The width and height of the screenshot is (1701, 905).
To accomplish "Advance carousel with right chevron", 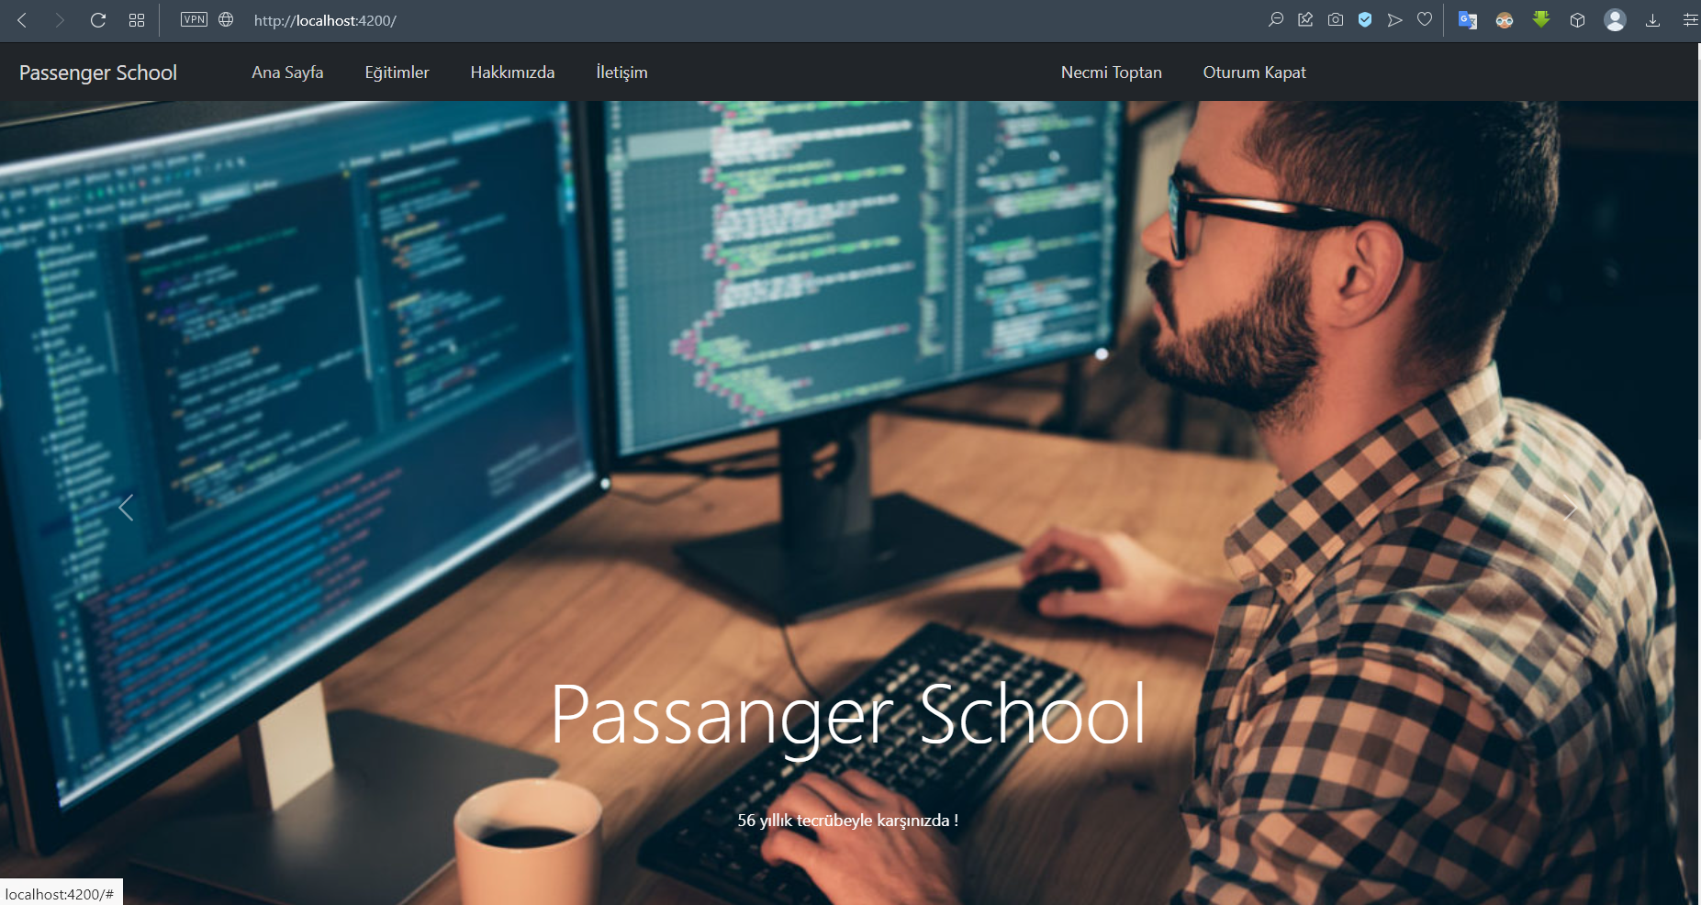I will 1572,508.
